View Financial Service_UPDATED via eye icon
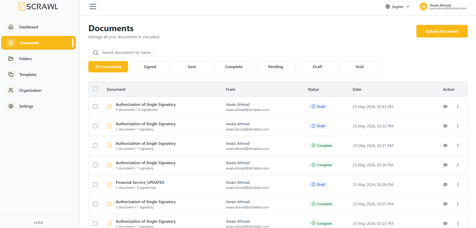The image size is (476, 228). tap(445, 185)
